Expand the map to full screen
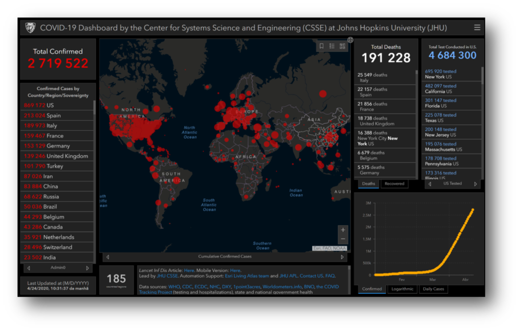Screen dimensions: 520x332 [350, 40]
